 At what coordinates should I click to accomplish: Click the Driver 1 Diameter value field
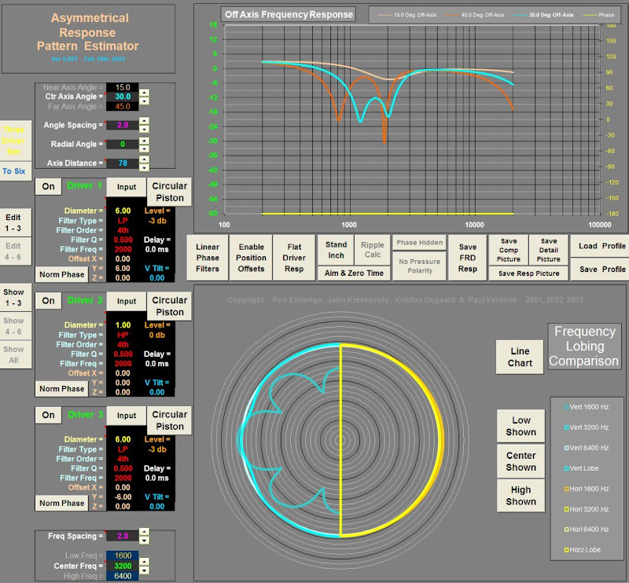(123, 211)
